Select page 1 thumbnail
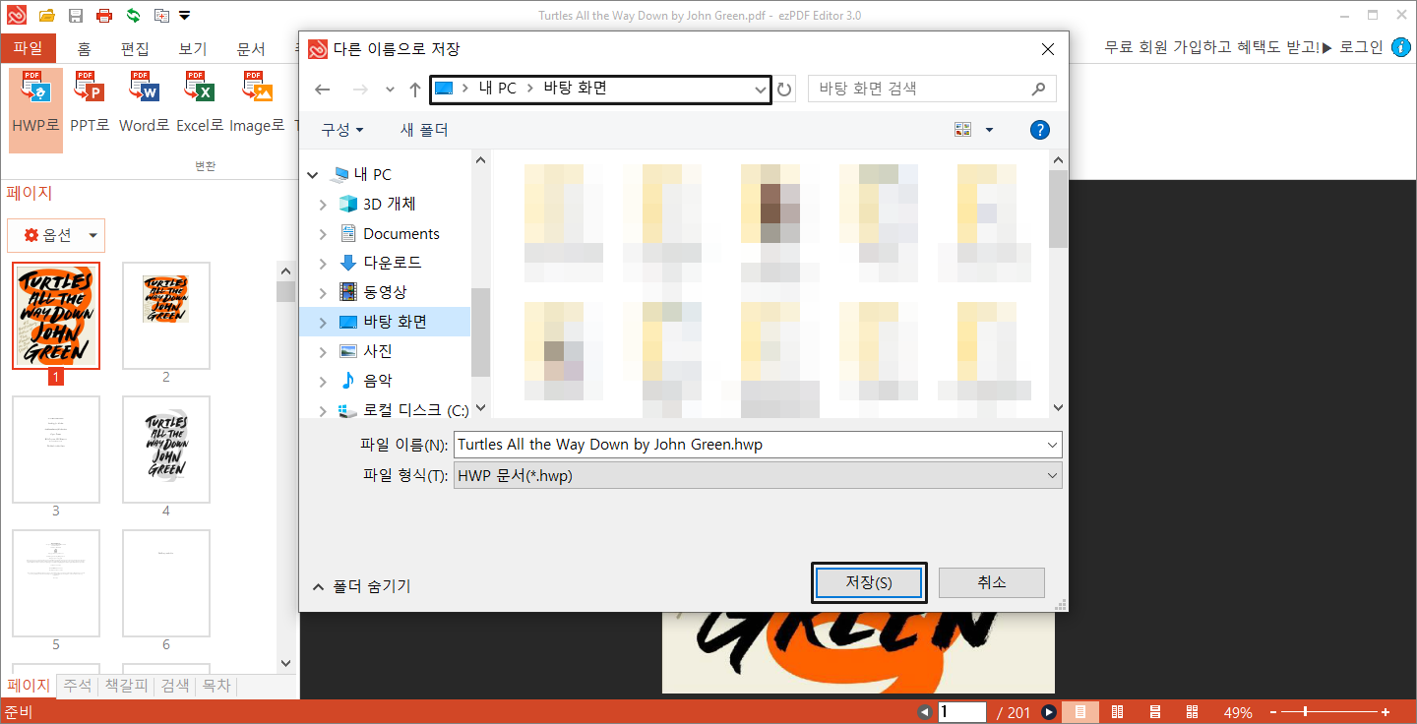The image size is (1417, 724). [56, 315]
